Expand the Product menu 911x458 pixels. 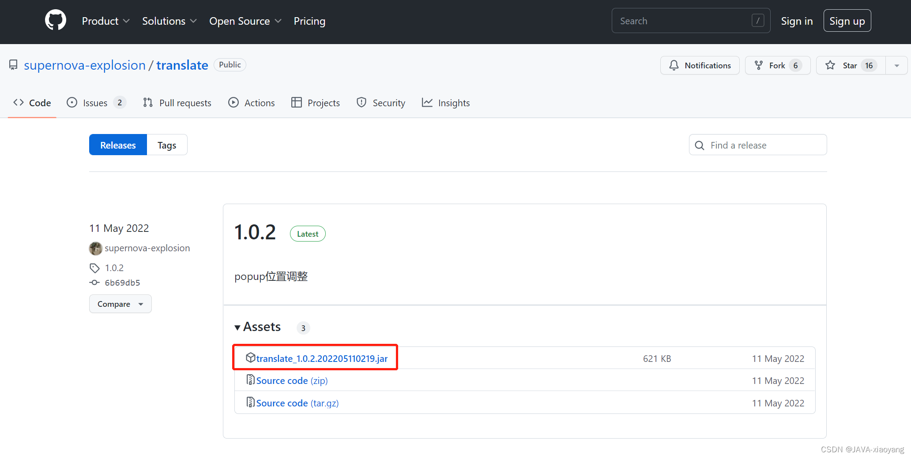[x=105, y=21]
